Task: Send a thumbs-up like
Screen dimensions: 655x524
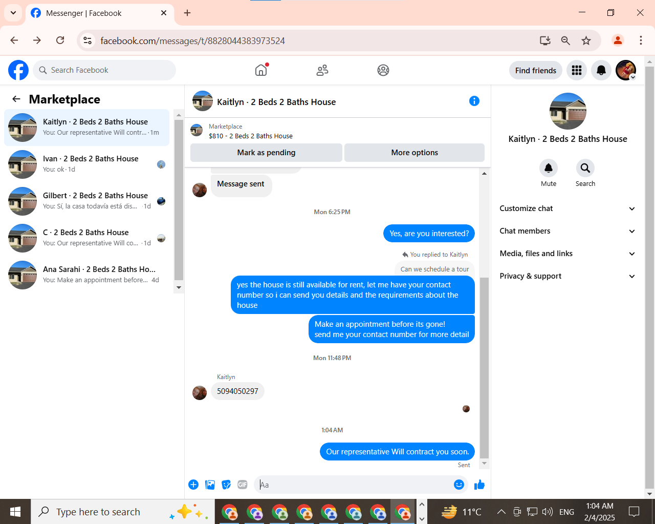Action: click(x=479, y=485)
